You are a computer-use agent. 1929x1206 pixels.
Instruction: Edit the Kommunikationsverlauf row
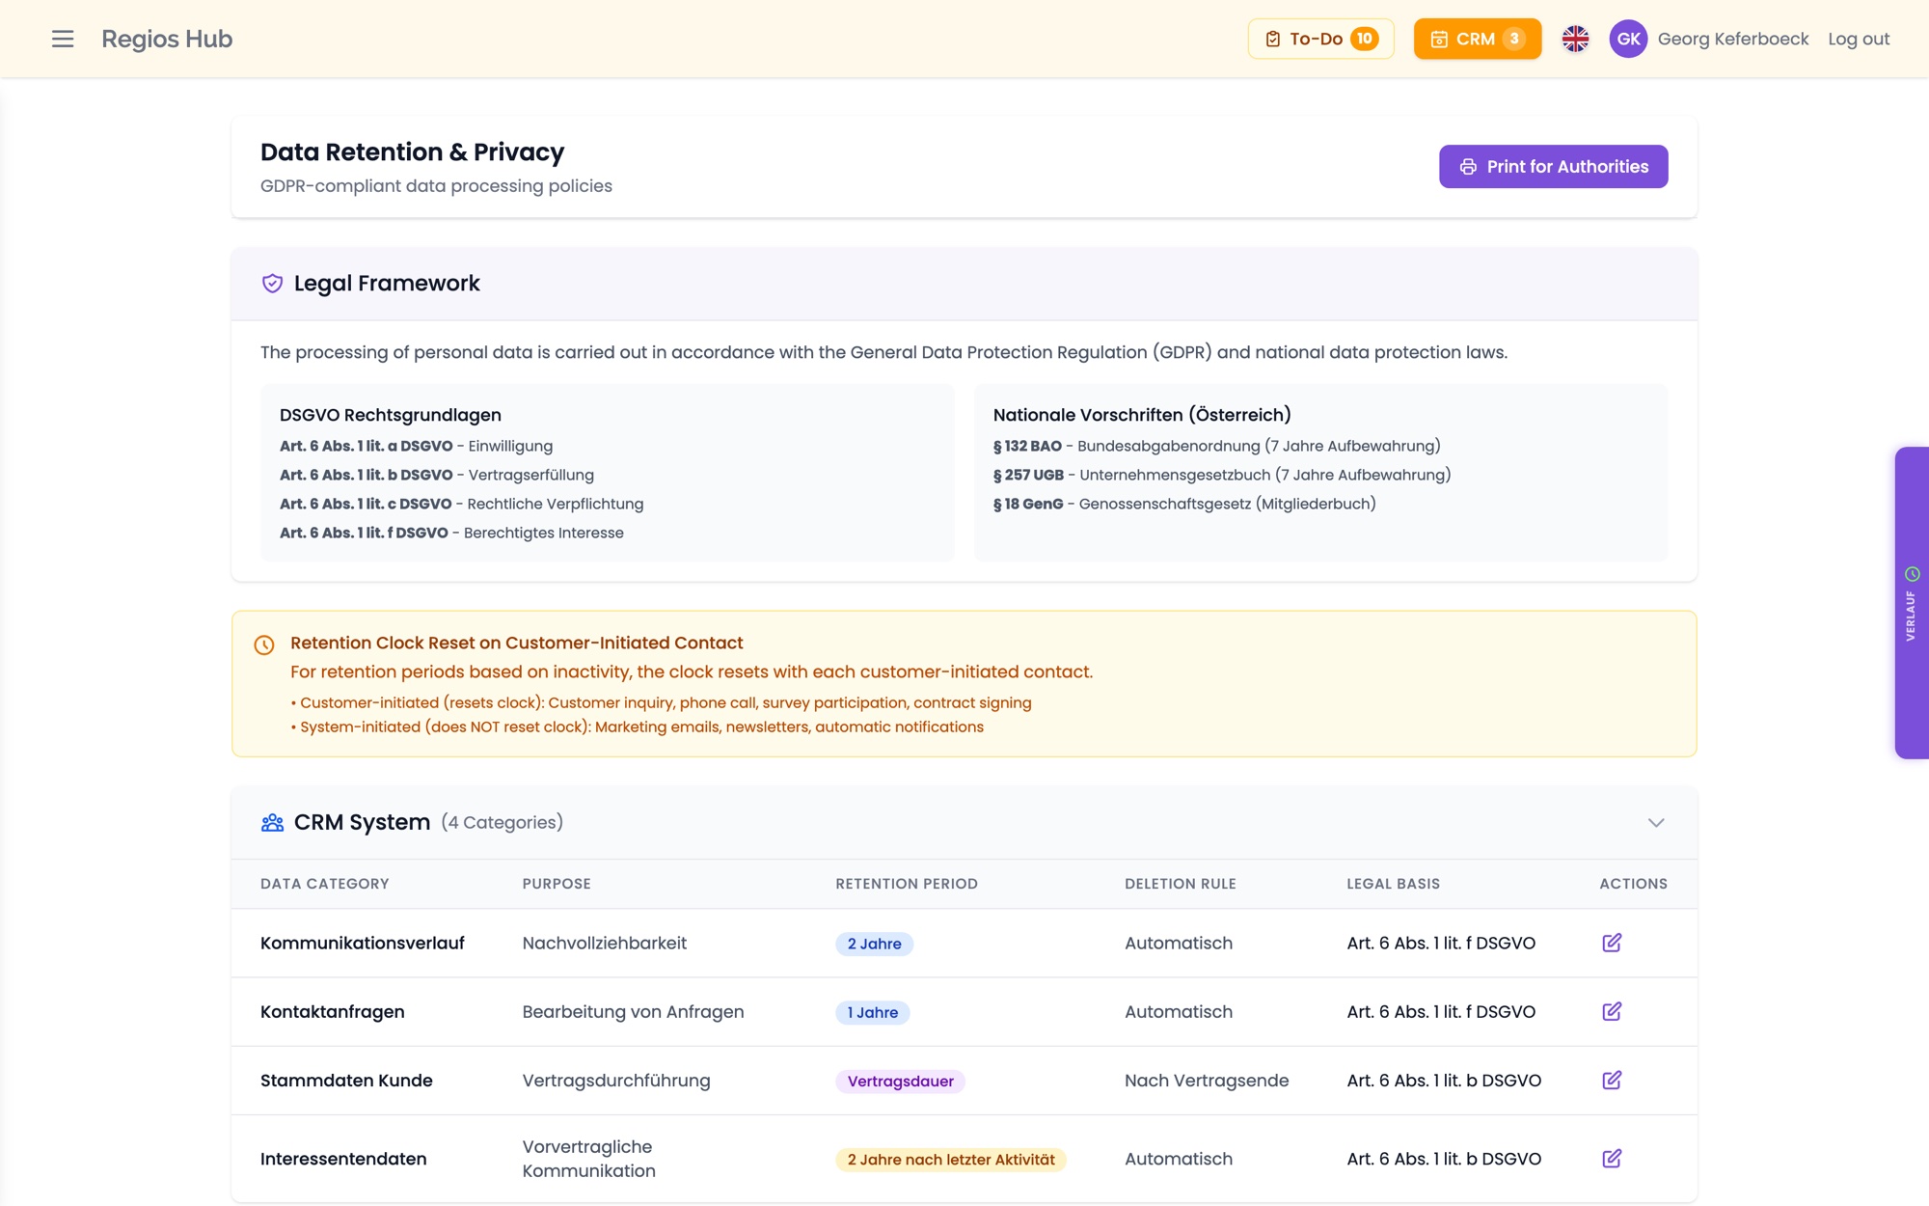pyautogui.click(x=1612, y=943)
